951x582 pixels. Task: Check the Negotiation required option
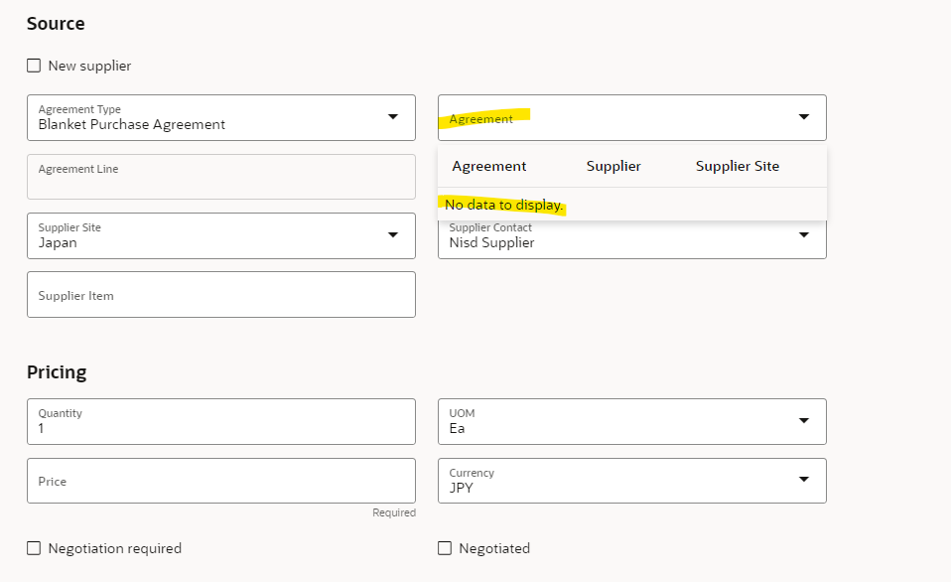33,547
